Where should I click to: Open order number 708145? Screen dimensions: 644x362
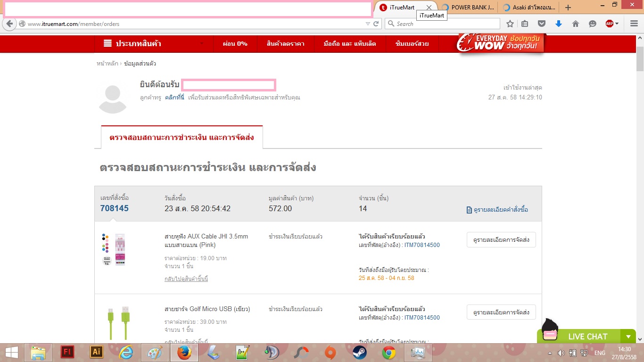115,208
